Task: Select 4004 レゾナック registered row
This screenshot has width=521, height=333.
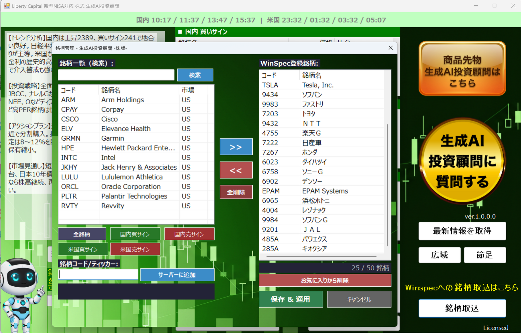Action: point(322,211)
